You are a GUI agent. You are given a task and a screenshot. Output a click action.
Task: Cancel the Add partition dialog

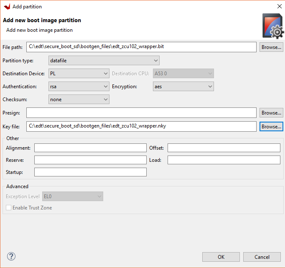(262, 257)
